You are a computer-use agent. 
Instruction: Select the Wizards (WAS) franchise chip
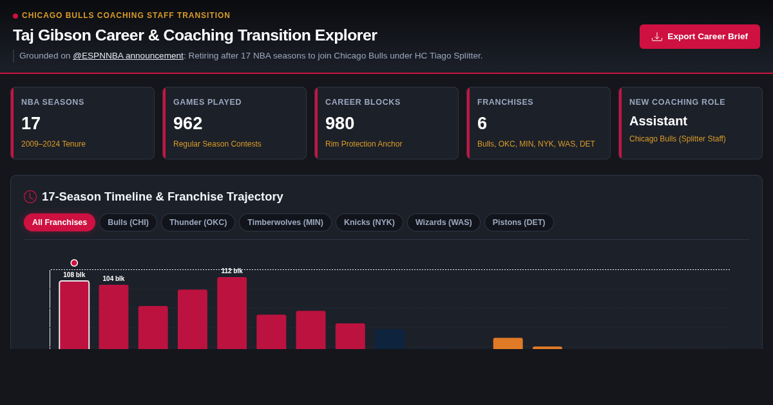444,222
